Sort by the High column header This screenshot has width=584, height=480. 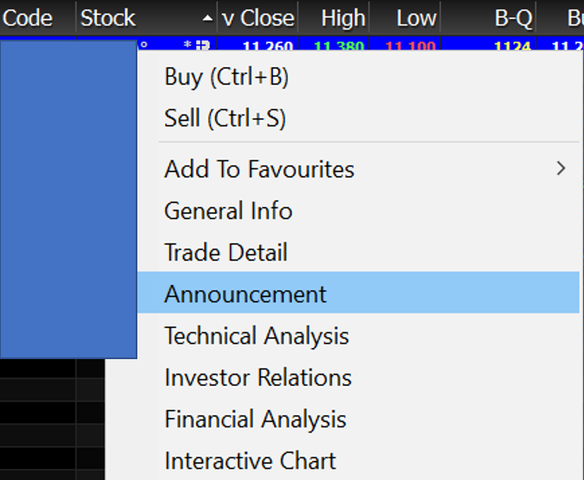click(343, 18)
